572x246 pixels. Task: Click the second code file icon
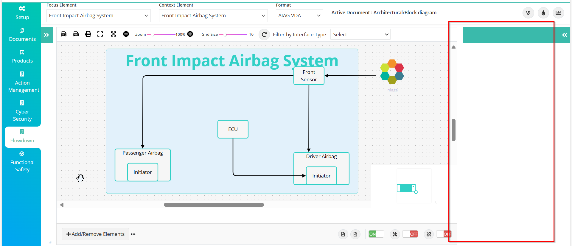tap(355, 234)
